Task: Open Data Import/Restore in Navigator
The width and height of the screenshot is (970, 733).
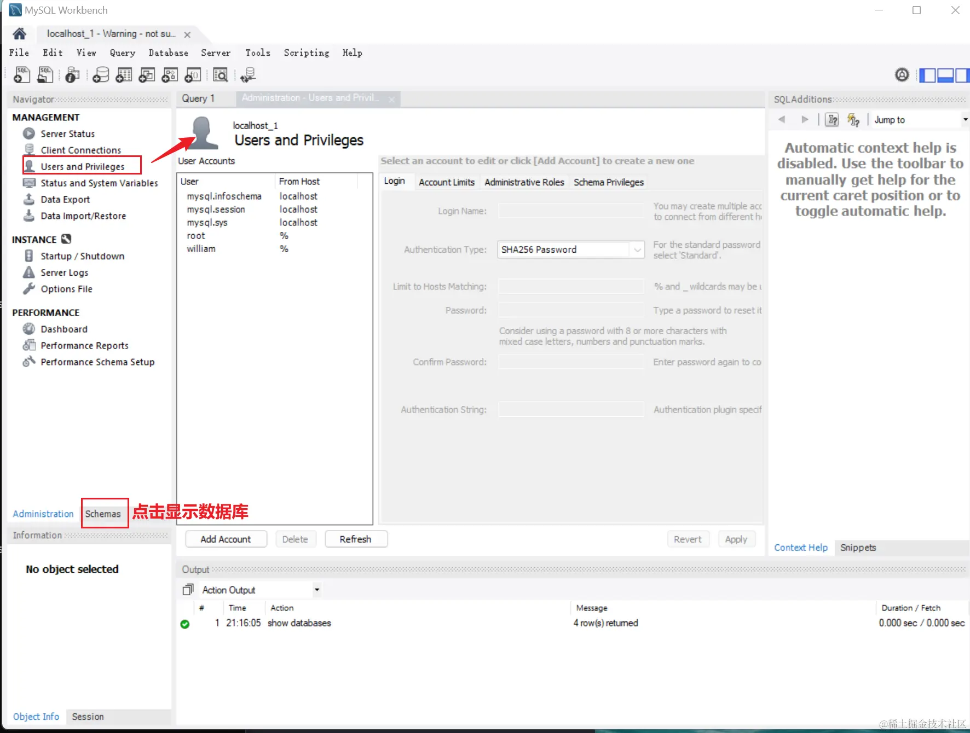Action: tap(83, 216)
